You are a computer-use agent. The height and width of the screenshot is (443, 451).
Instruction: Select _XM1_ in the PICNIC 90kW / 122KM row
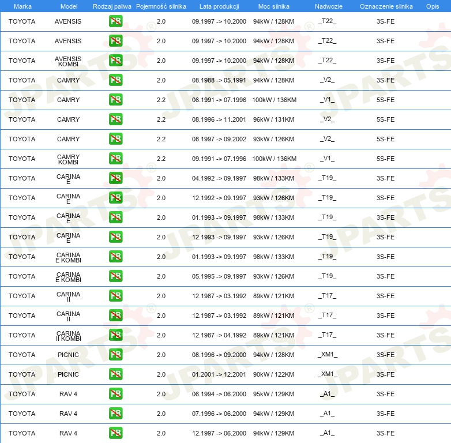pos(328,374)
